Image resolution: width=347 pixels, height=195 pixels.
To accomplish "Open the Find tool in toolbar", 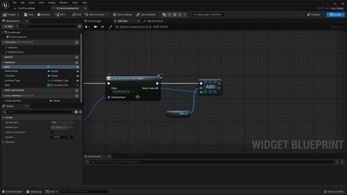I will pos(76,15).
